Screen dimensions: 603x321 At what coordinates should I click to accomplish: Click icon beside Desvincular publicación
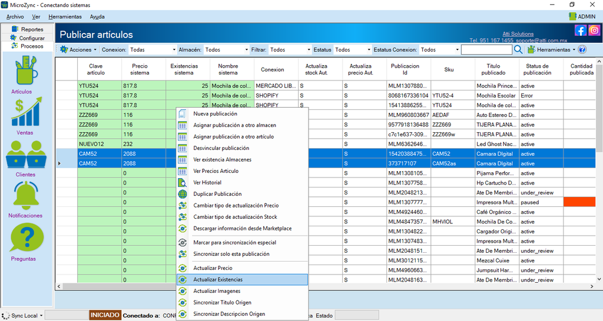point(183,148)
